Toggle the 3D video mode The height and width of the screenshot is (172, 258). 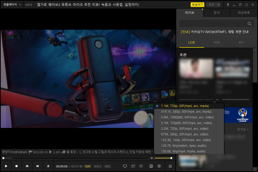pyautogui.click(x=141, y=166)
